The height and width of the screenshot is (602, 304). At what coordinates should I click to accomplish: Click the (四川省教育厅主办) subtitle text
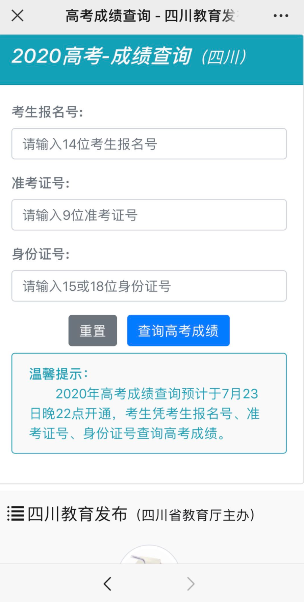tap(195, 515)
